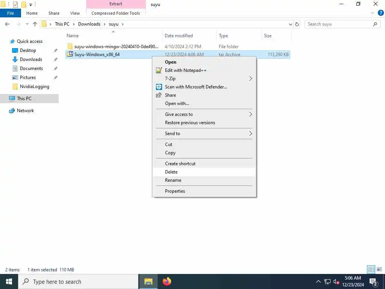
Task: Click the Quick access star icon
Action: point(12,41)
